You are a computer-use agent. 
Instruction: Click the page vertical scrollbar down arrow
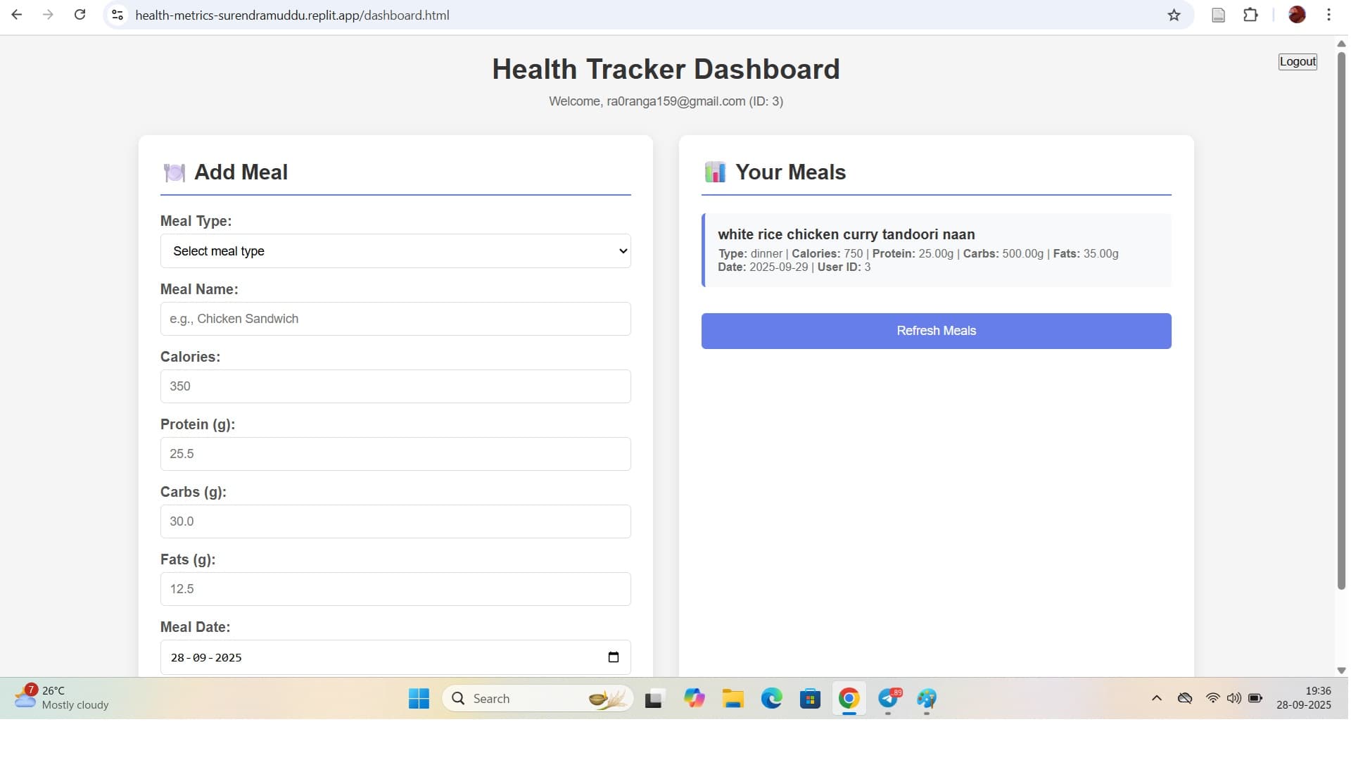1341,671
